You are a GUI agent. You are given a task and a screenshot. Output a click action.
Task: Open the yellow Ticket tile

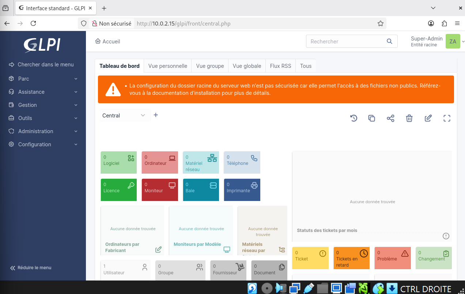[310, 258]
